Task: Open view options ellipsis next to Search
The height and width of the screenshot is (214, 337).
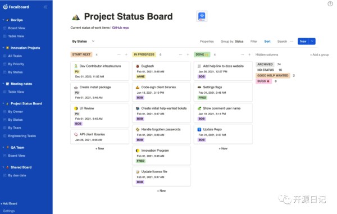Action: click(292, 41)
